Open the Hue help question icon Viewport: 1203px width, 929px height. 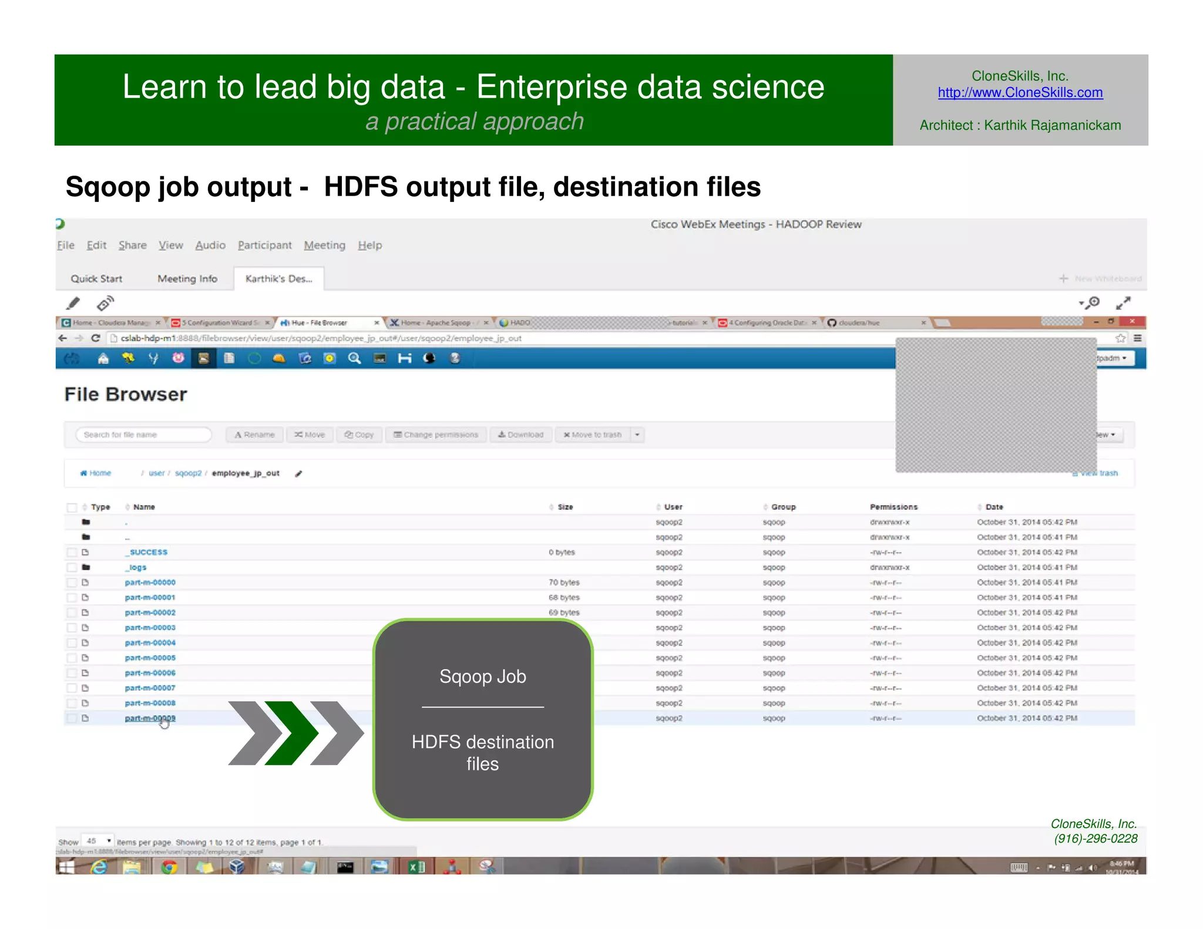tap(455, 358)
